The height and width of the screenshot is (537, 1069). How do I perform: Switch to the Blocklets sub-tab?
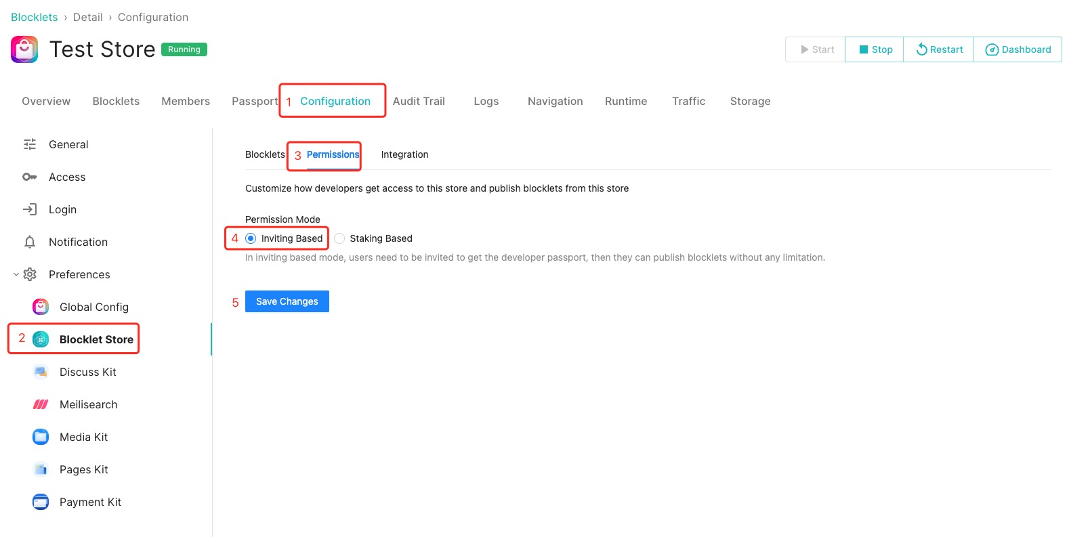click(265, 154)
